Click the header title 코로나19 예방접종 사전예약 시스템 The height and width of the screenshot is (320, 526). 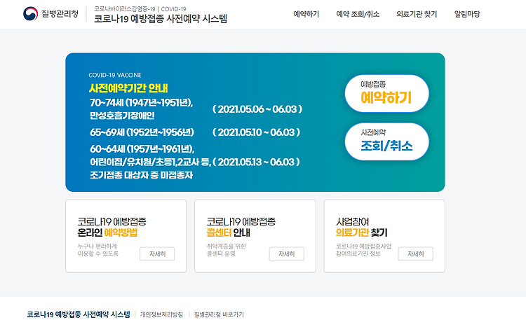[x=161, y=19]
